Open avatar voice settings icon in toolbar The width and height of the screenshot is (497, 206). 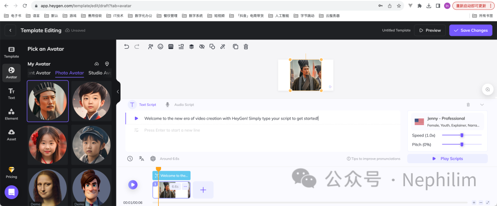pyautogui.click(x=150, y=46)
